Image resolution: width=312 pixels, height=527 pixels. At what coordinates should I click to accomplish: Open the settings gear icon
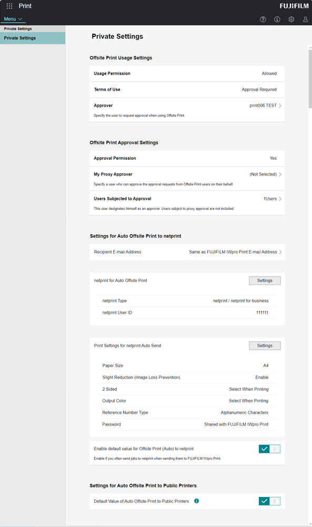tap(291, 19)
